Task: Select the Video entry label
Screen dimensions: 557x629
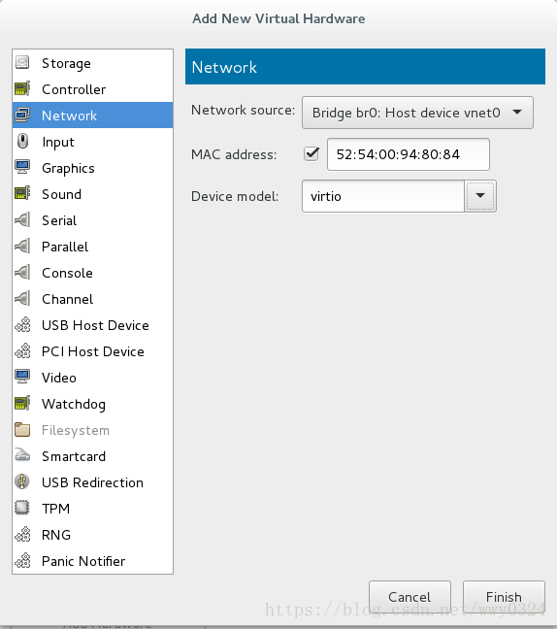Action: [x=59, y=378]
